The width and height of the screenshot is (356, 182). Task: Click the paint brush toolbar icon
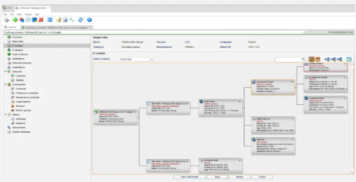59,20
